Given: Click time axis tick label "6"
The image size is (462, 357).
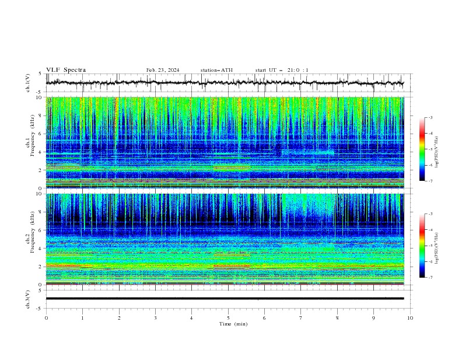Looking at the screenshot, I should pos(264,318).
